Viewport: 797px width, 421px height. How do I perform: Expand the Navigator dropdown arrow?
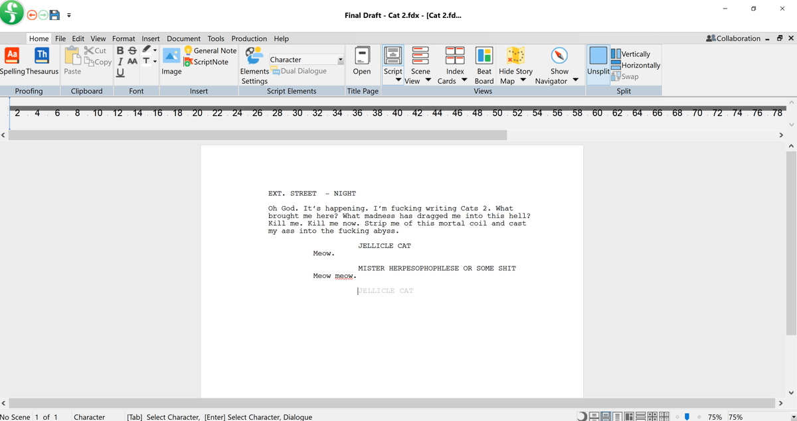pos(575,81)
